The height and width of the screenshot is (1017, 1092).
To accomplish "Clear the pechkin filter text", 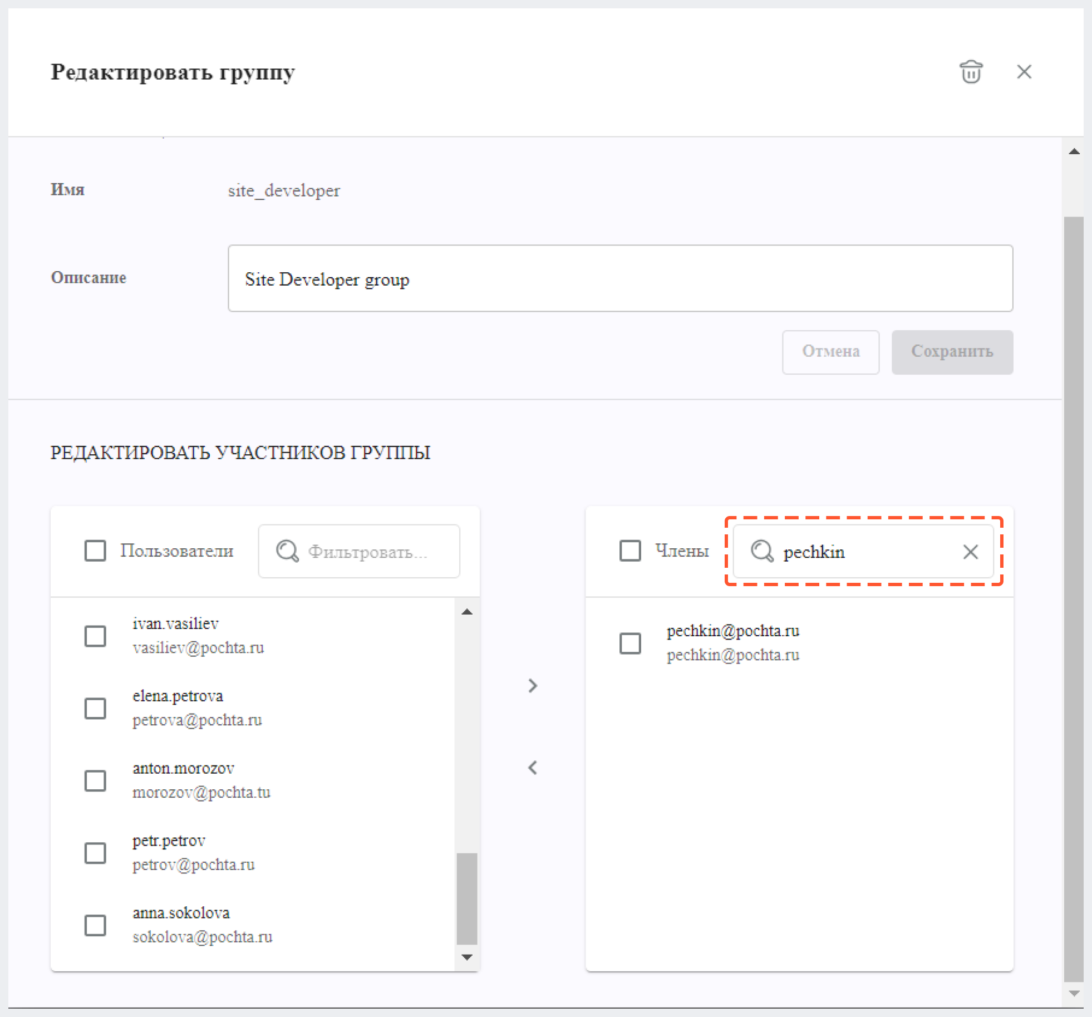I will [x=970, y=552].
